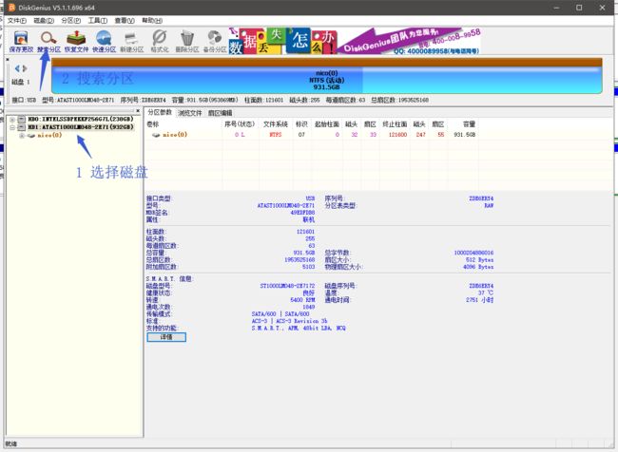Switch to the 浏览文件 tab
618x452 pixels.
pyautogui.click(x=189, y=113)
